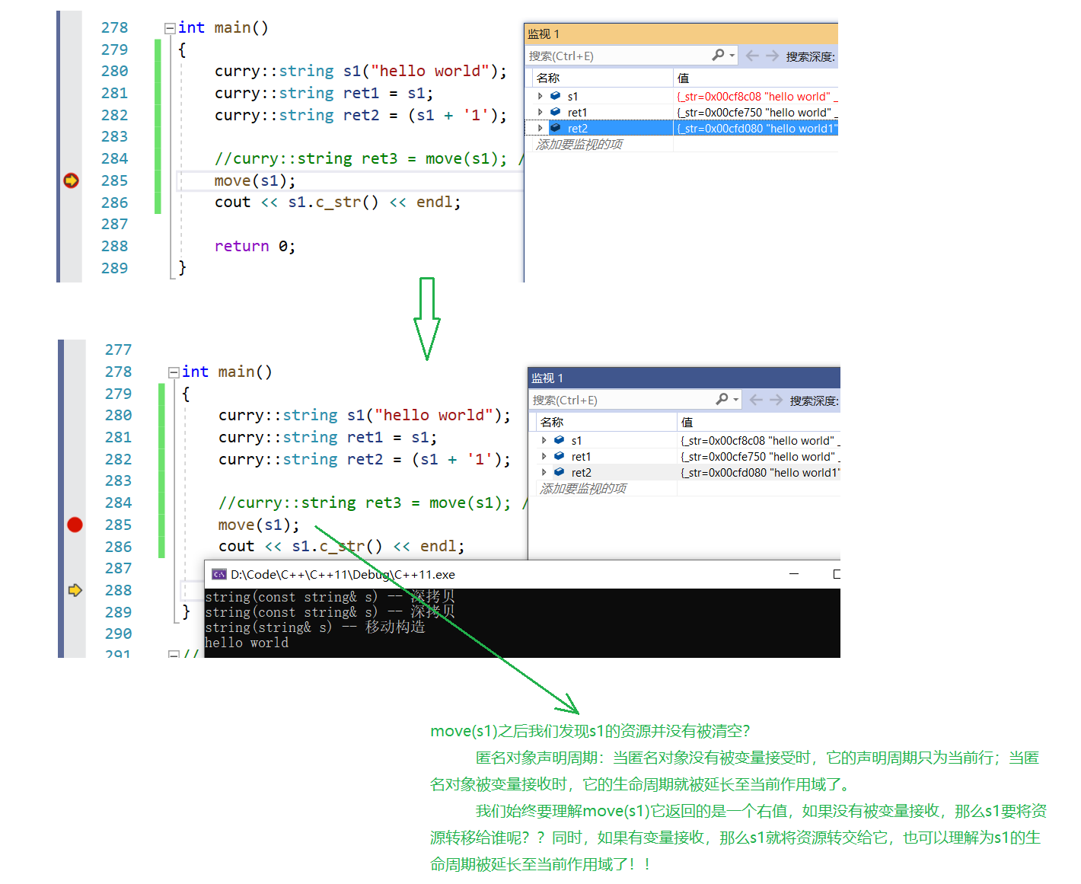Click 添加要监视的项 row in lower watch window
This screenshot has width=1081, height=884.
583,488
